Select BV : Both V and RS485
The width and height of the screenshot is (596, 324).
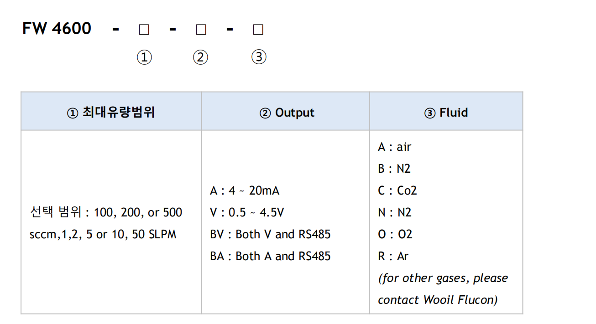(270, 234)
